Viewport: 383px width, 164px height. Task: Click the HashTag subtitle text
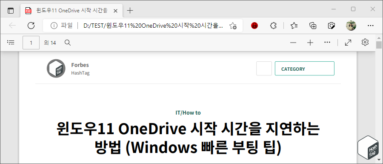pos(80,73)
